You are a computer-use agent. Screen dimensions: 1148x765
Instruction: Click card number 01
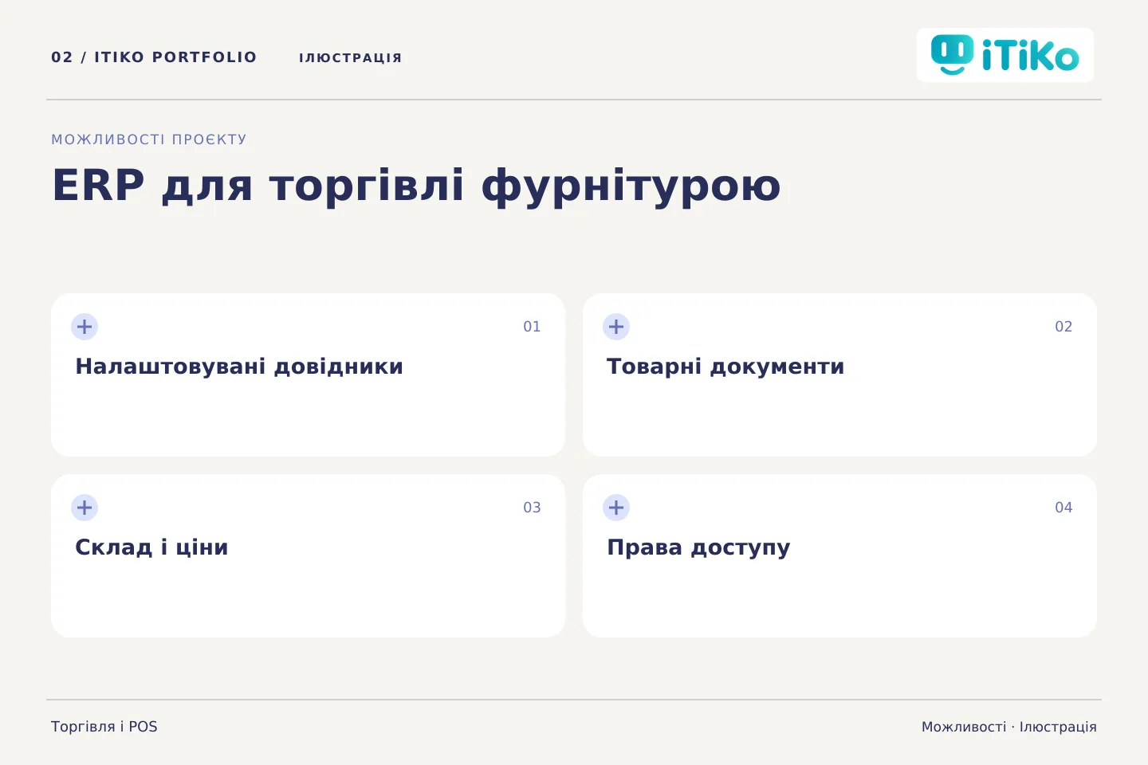[532, 327]
